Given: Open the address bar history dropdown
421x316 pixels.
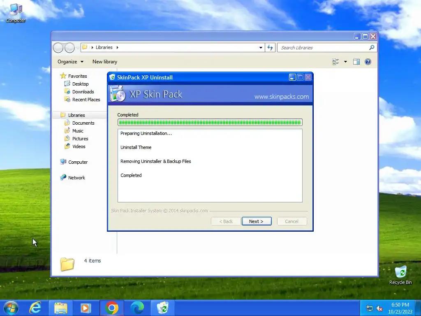Looking at the screenshot, I should point(261,48).
